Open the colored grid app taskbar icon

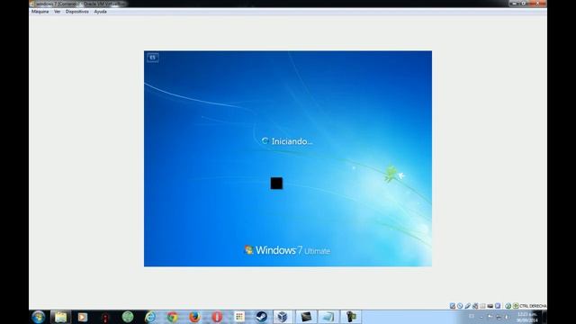point(239,317)
